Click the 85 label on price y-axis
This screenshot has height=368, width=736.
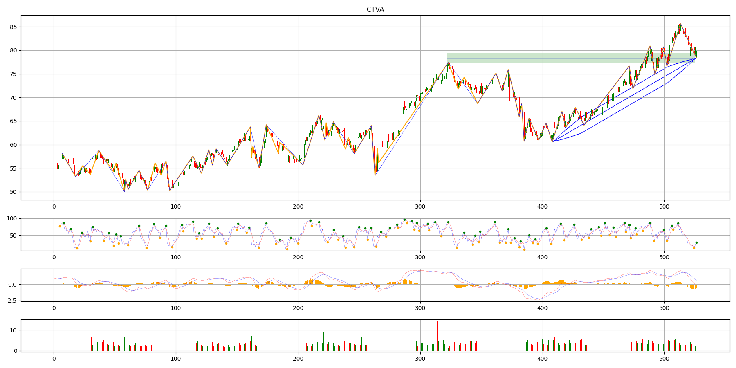click(12, 27)
